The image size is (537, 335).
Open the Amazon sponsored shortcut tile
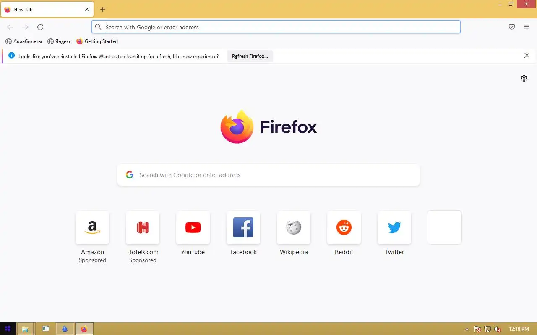pyautogui.click(x=92, y=227)
